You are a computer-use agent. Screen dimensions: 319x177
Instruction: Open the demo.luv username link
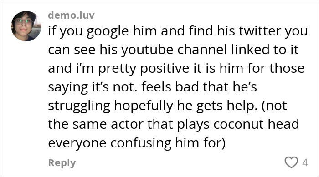coord(71,15)
